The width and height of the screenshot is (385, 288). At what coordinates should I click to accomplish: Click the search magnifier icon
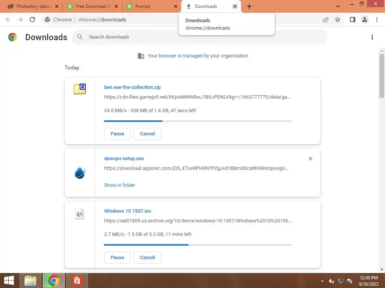pyautogui.click(x=80, y=37)
